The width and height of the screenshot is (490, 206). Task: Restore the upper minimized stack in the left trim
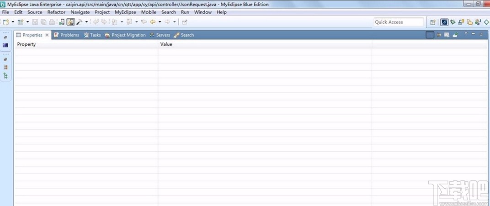5,38
